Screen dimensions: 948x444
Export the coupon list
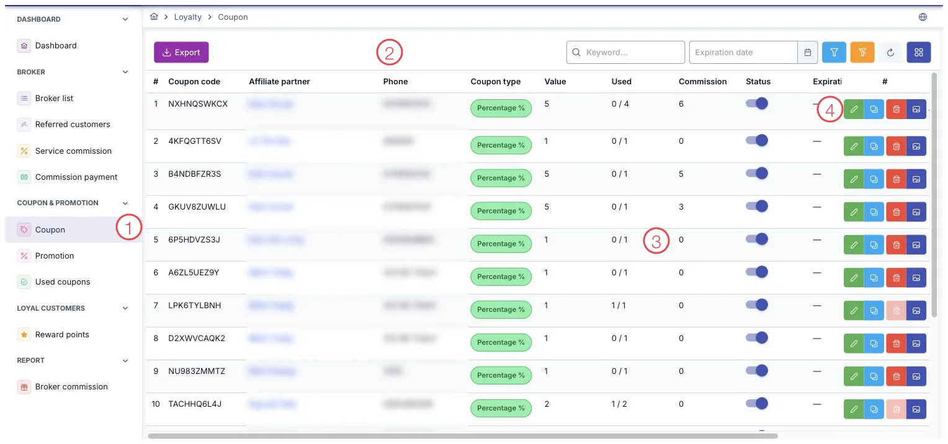pos(181,53)
